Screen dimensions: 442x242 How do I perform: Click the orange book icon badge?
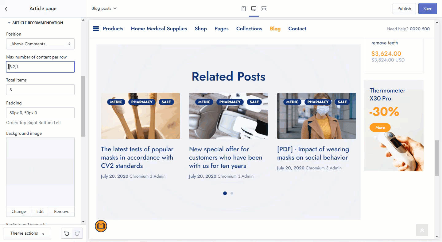[101, 226]
